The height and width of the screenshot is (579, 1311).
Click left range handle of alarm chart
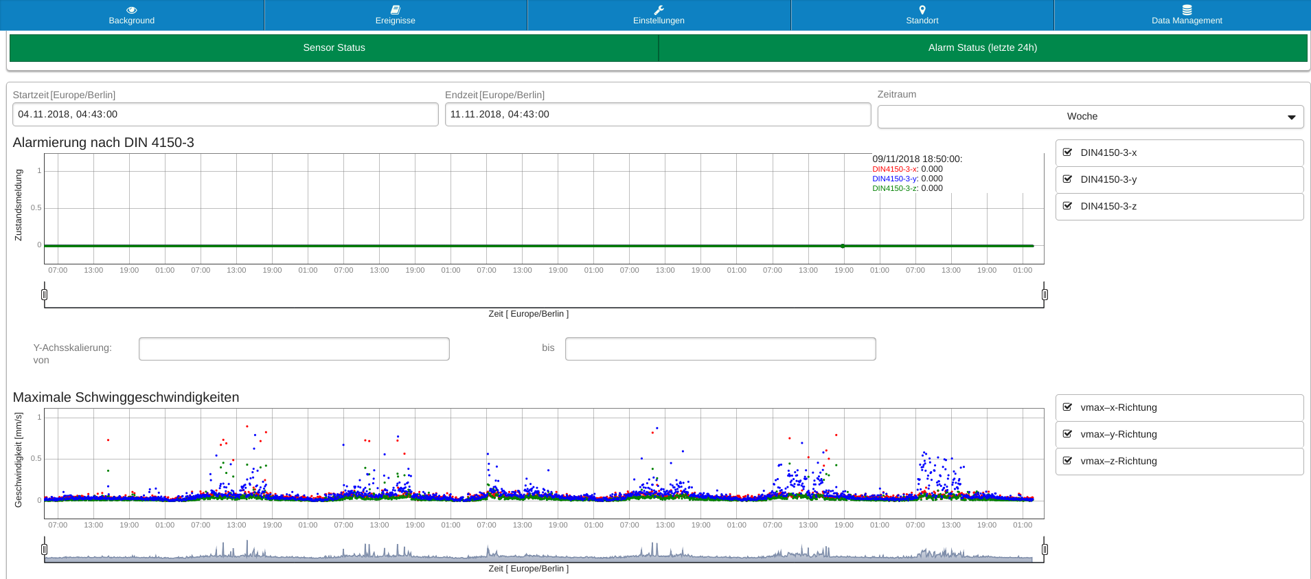coord(45,295)
